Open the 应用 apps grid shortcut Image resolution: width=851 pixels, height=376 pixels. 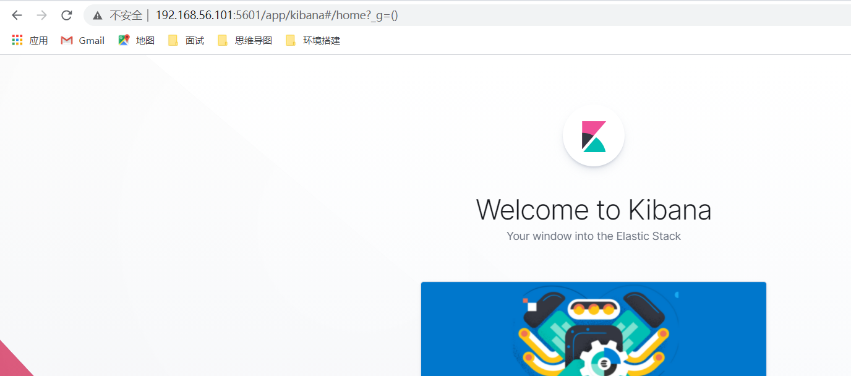point(30,40)
